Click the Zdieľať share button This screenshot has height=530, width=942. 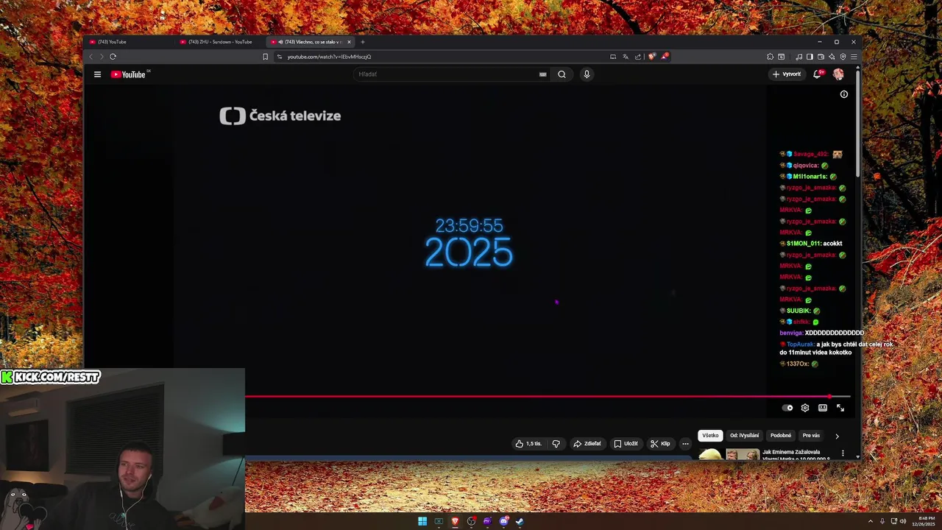pyautogui.click(x=587, y=444)
